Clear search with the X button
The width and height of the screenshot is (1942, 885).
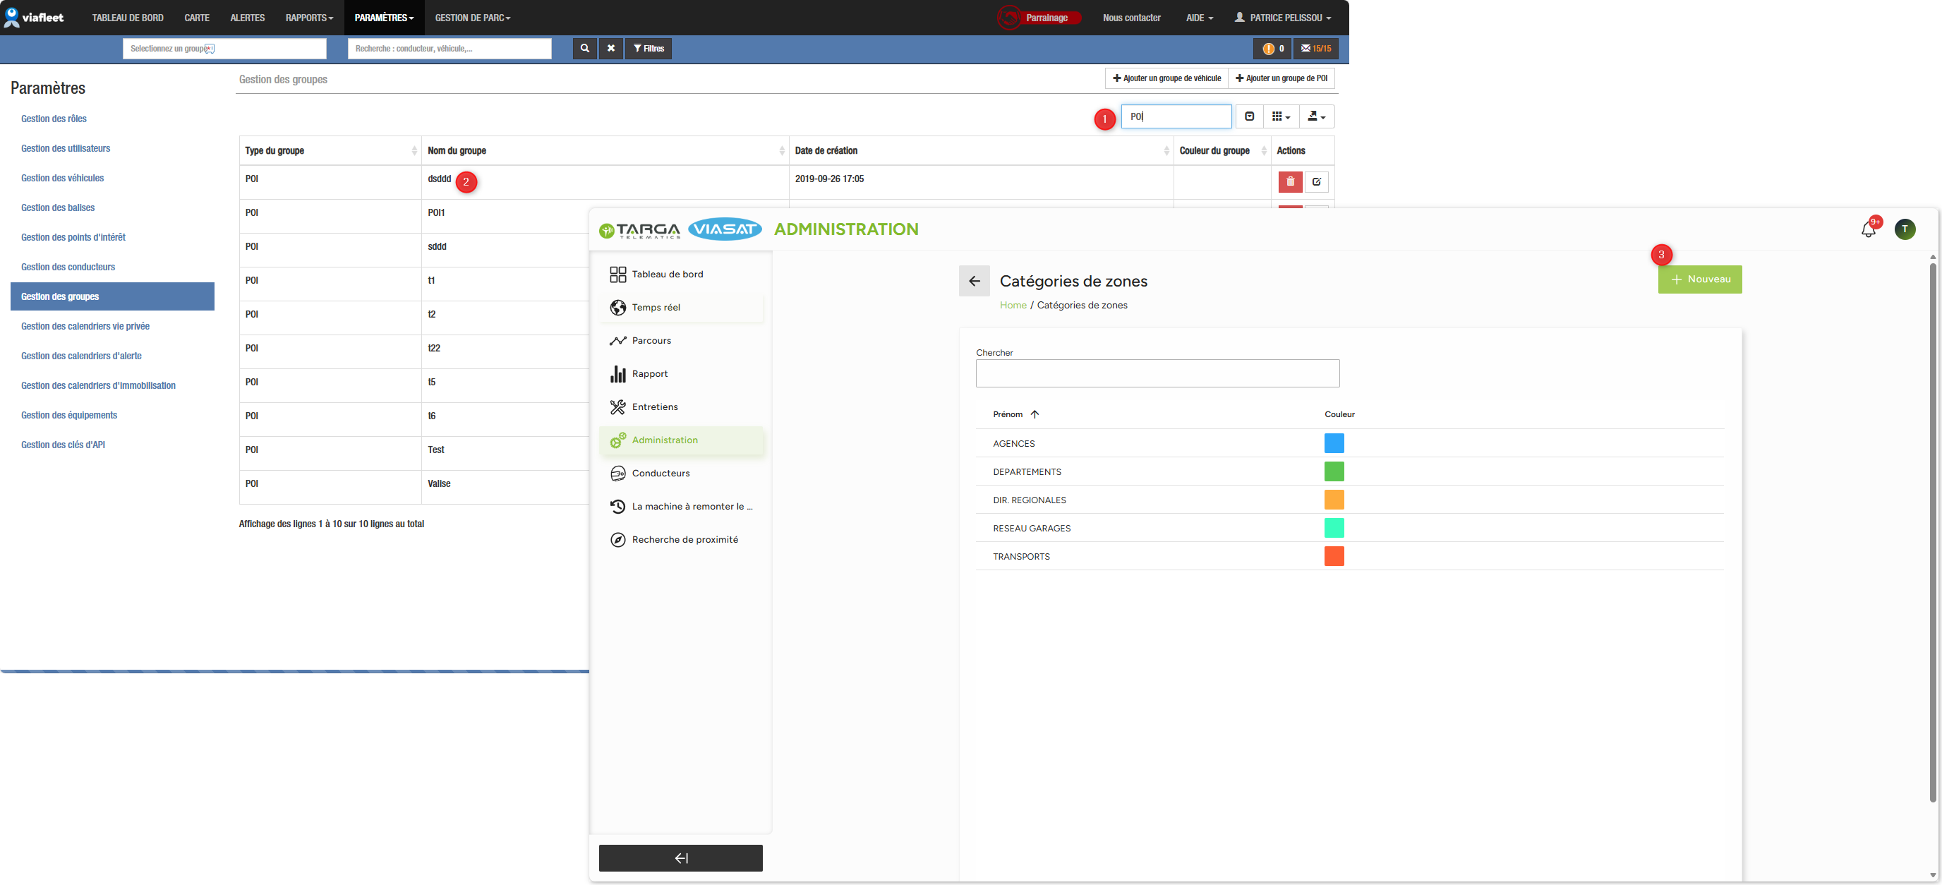(610, 48)
